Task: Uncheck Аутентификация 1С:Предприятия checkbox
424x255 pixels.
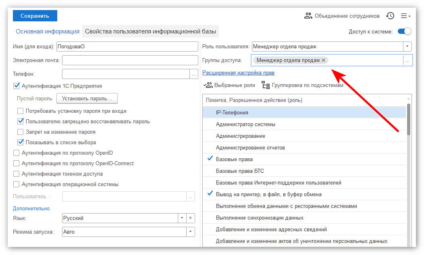Action: 17,86
